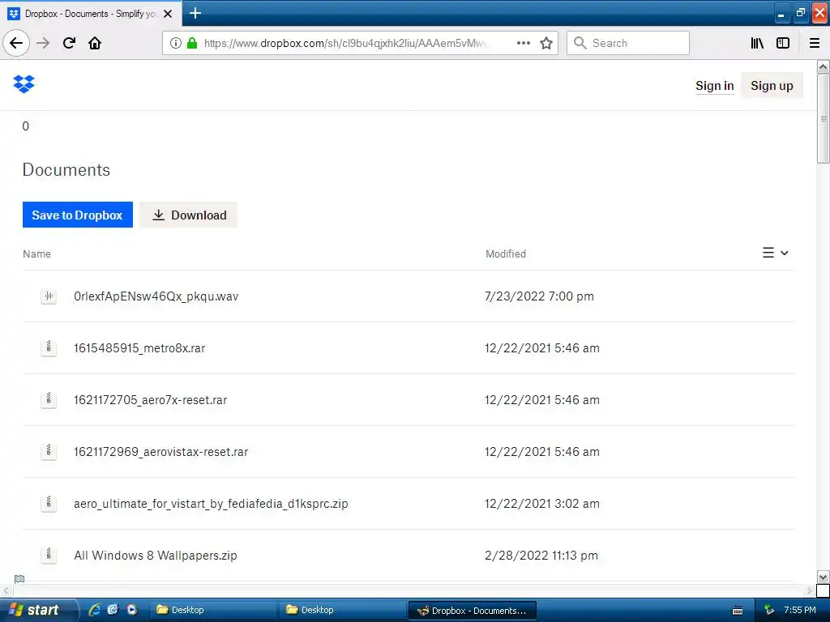Bookmark this page with star icon
The image size is (830, 622).
click(546, 43)
